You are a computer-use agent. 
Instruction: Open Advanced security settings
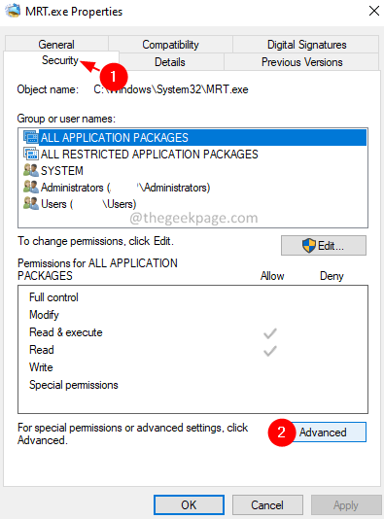tap(323, 432)
